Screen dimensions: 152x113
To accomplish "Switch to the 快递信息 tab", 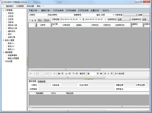I will pos(42,81).
